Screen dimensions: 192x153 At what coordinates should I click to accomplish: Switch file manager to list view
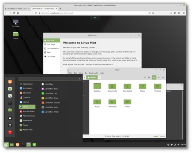point(158,77)
